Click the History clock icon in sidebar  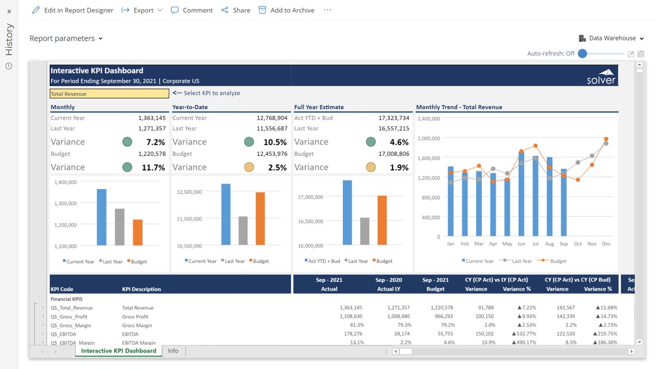tap(9, 66)
